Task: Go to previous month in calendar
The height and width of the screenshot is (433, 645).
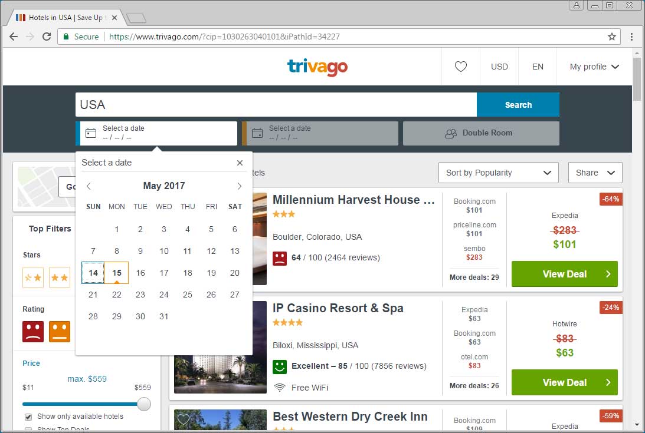Action: click(x=89, y=186)
